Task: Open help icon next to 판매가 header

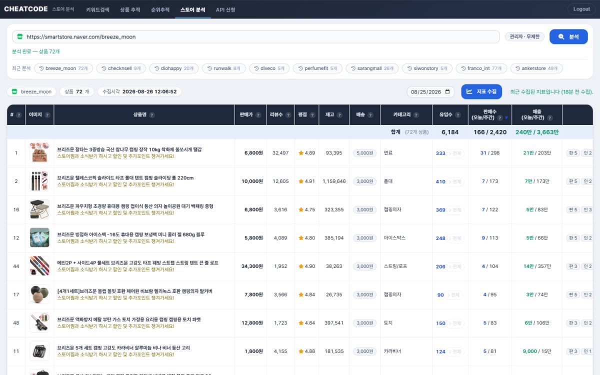Action: (x=258, y=115)
